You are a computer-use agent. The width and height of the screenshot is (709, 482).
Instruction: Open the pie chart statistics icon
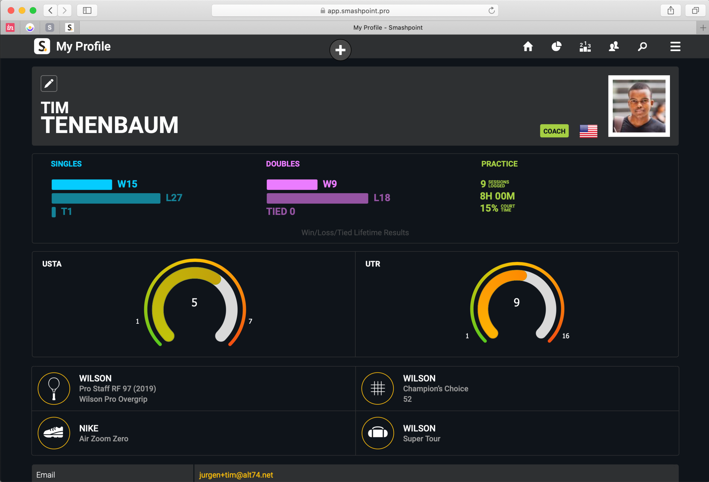click(556, 47)
